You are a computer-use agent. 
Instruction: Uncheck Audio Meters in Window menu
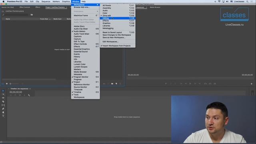click(x=85, y=31)
